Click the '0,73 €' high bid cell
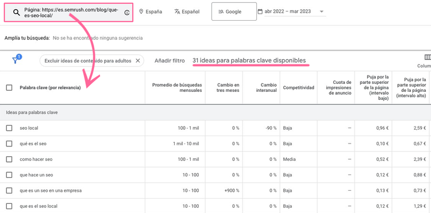 (420, 191)
